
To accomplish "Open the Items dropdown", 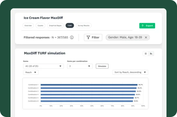I will click(43, 66).
